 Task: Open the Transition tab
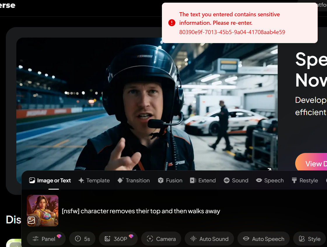(134, 180)
